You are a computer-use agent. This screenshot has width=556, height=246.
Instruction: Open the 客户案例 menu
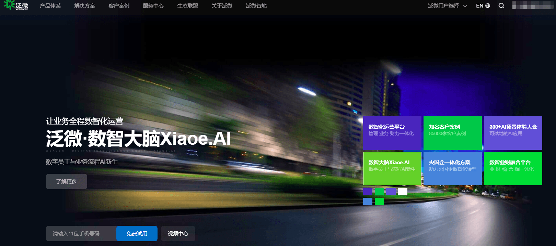point(119,6)
